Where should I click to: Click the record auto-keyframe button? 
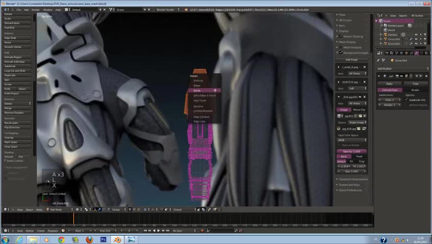click(x=202, y=231)
